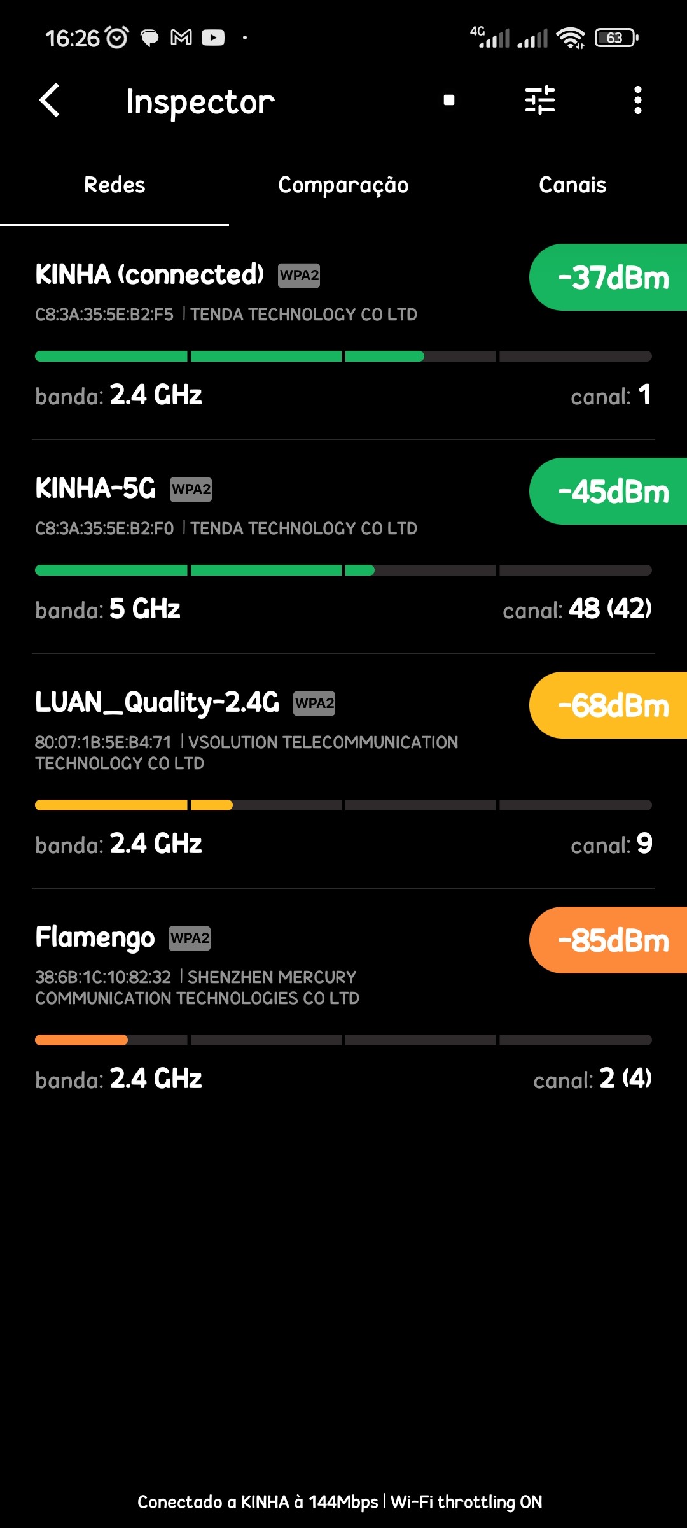The height and width of the screenshot is (1528, 687).
Task: Select the yellow -68dBm badge
Action: click(x=612, y=705)
